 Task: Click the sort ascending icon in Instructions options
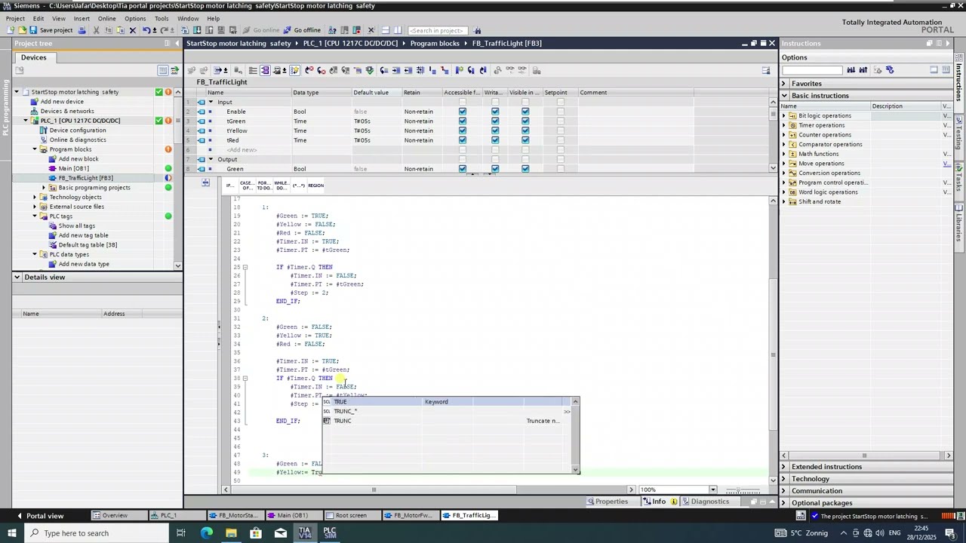(x=851, y=70)
